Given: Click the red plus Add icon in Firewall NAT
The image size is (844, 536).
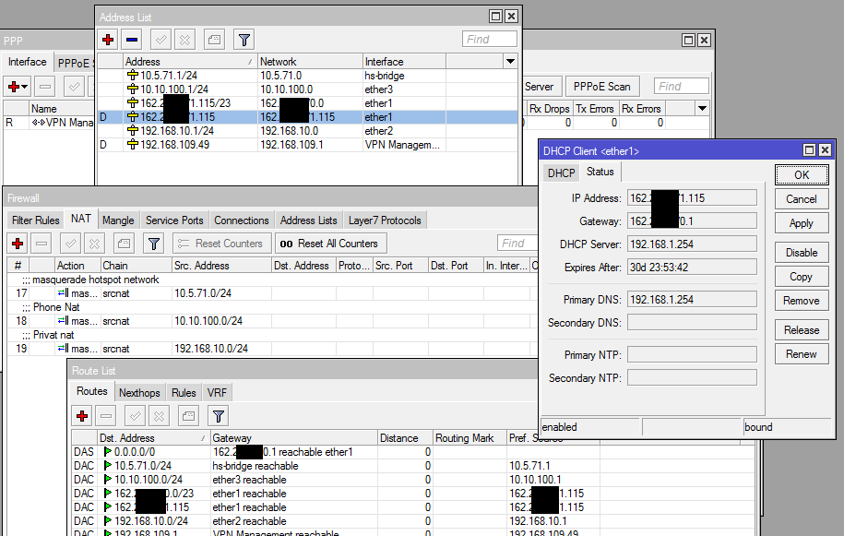Looking at the screenshot, I should coord(17,244).
